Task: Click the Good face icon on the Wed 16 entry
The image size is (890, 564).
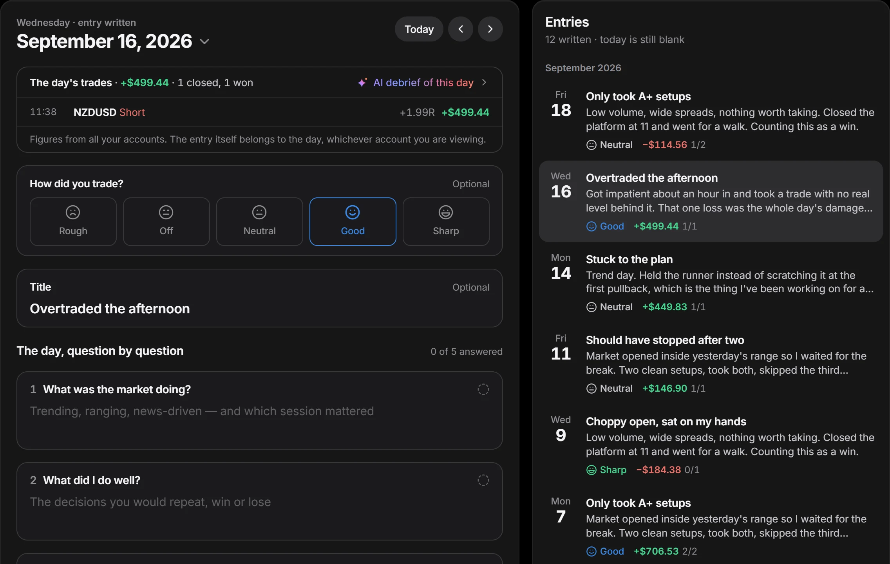Action: 591,226
